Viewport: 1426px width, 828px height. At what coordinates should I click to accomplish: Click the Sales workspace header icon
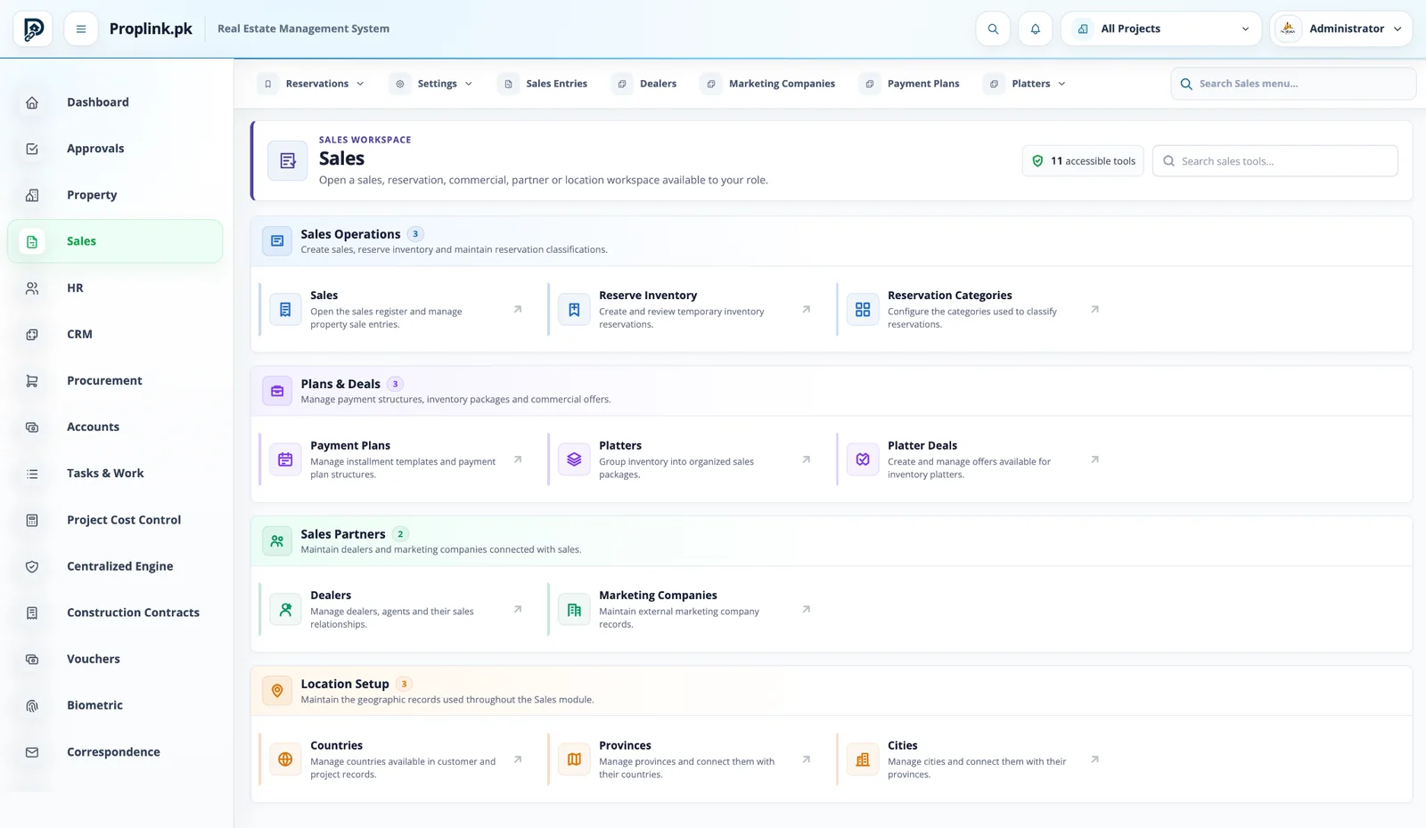click(288, 161)
